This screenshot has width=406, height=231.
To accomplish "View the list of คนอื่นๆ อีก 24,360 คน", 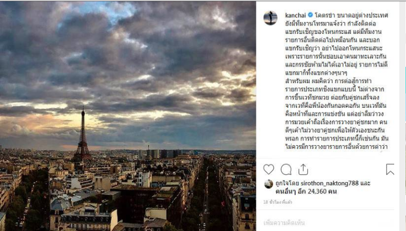I will 306,191.
